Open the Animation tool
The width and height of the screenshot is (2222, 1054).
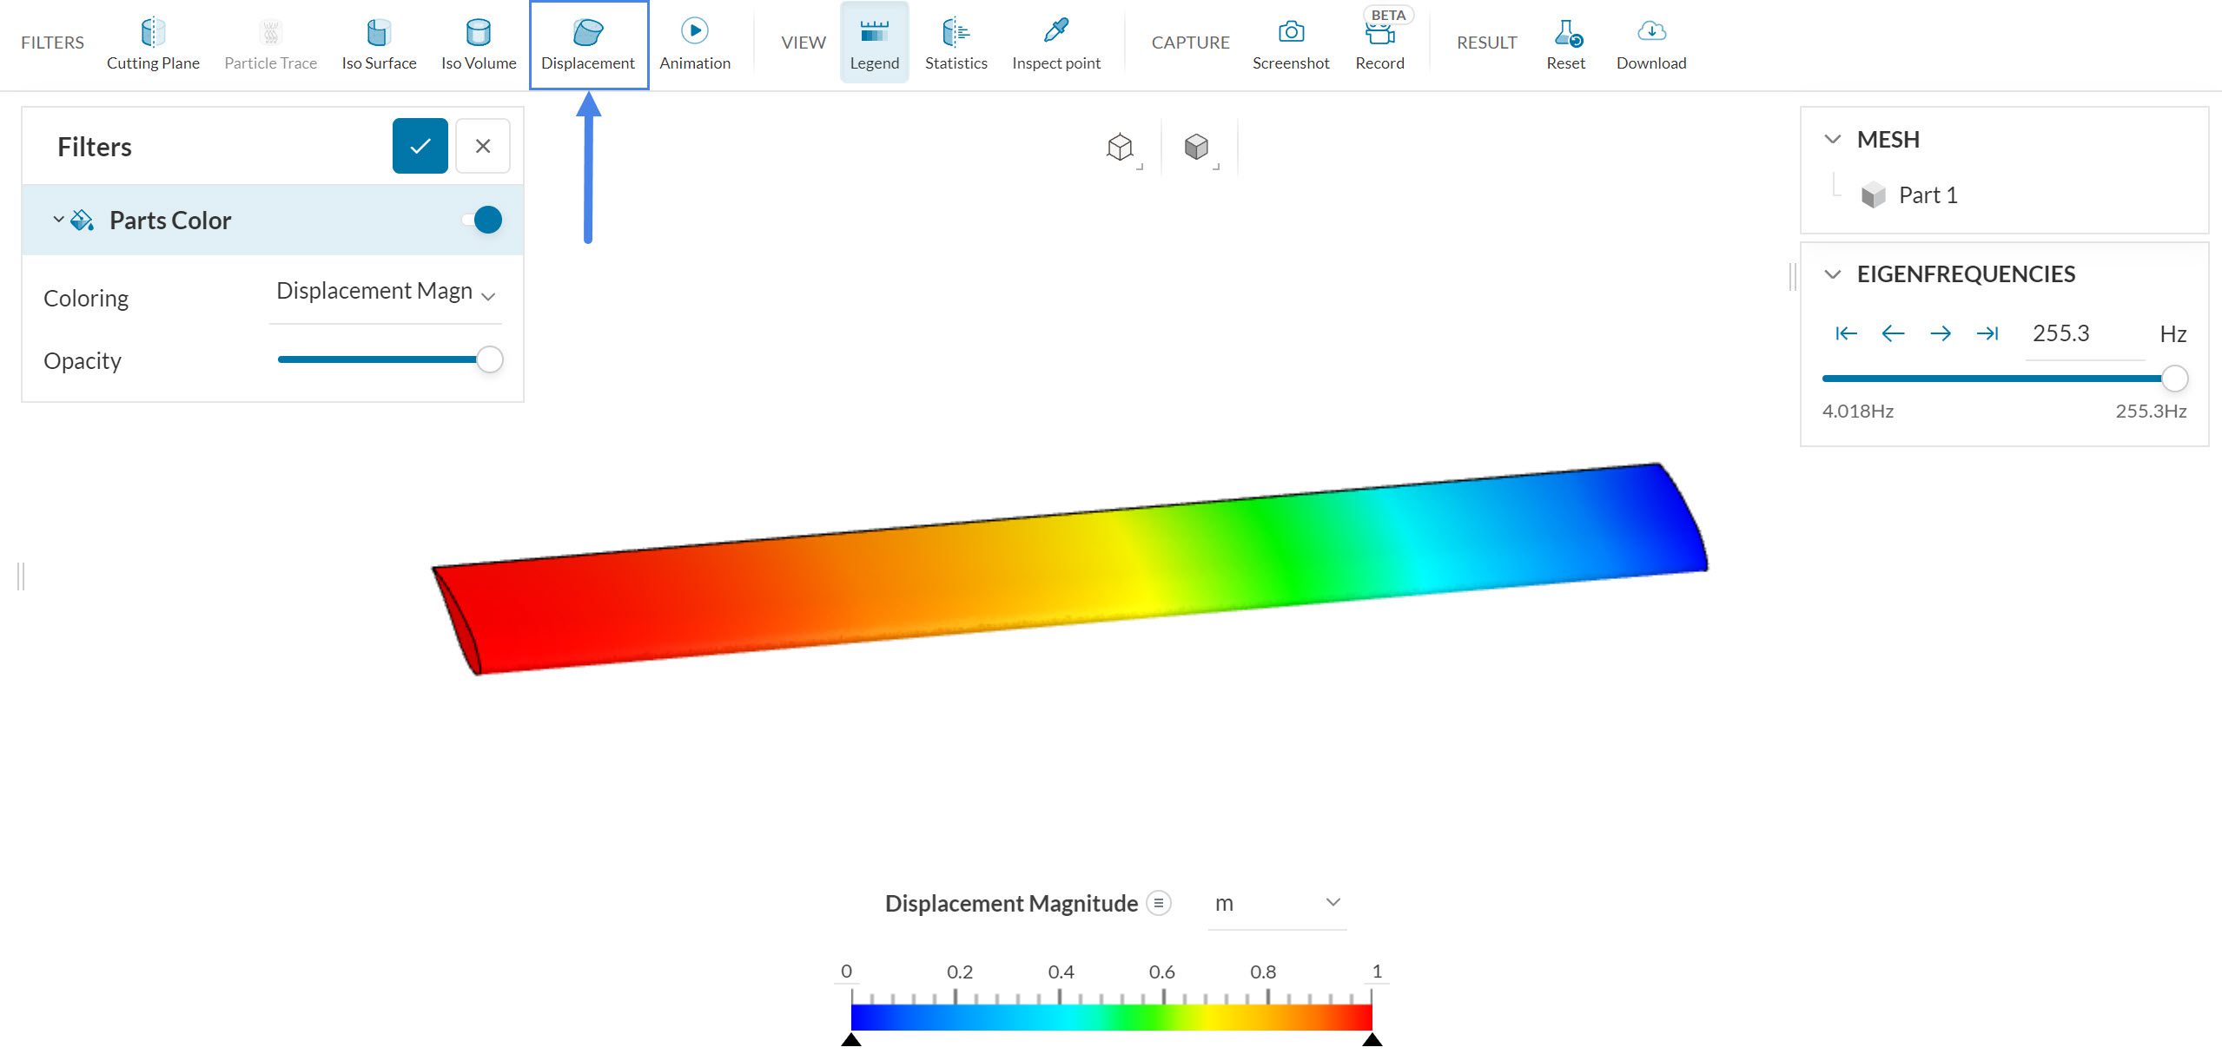pyautogui.click(x=694, y=43)
